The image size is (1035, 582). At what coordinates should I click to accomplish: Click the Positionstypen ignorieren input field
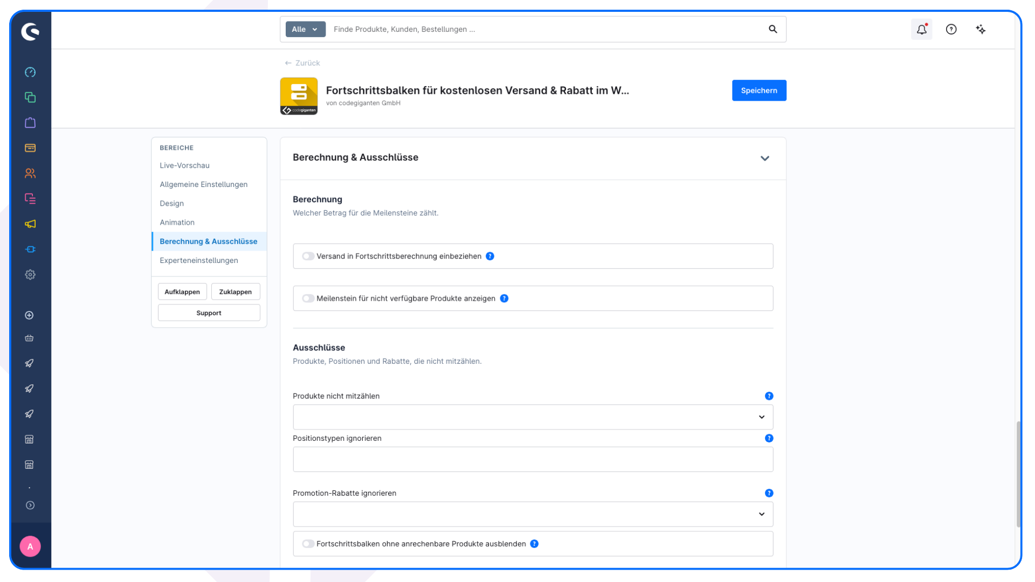pyautogui.click(x=533, y=460)
